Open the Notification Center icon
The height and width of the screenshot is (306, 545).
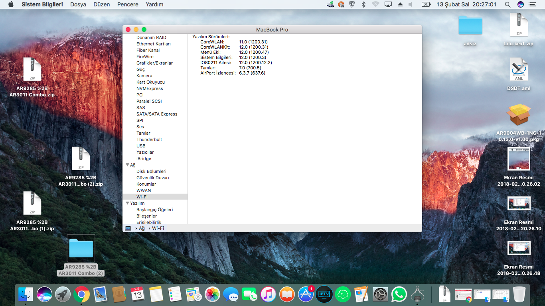[532, 4]
